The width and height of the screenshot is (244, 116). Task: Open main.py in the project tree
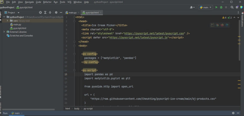[x=16, y=24]
